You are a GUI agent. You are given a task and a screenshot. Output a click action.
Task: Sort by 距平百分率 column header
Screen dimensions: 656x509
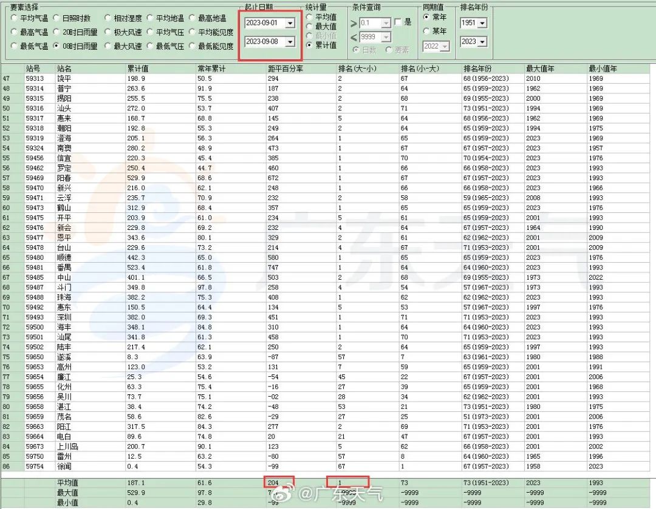click(285, 68)
